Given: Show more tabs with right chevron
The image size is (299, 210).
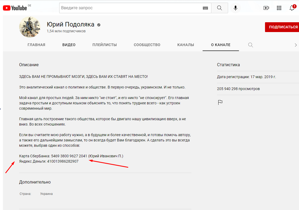Looking at the screenshot, I should [x=296, y=45].
